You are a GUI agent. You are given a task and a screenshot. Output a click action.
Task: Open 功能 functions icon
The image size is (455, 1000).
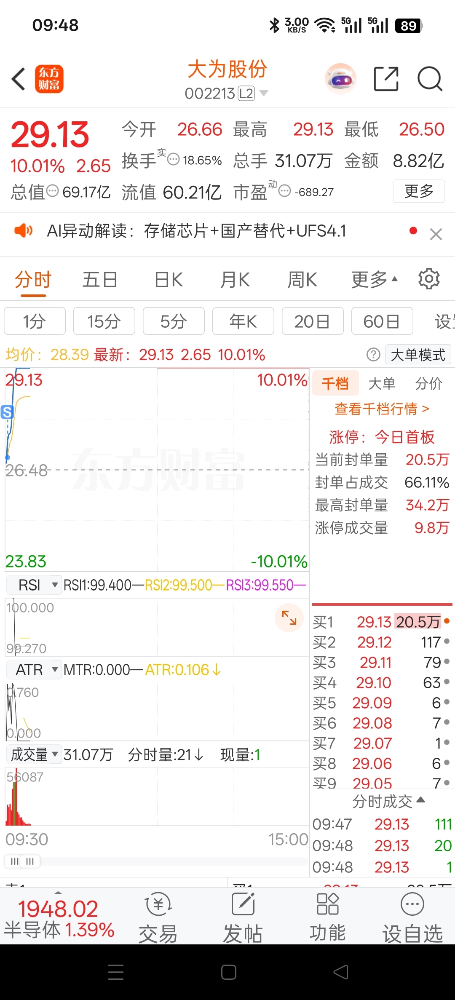[328, 917]
